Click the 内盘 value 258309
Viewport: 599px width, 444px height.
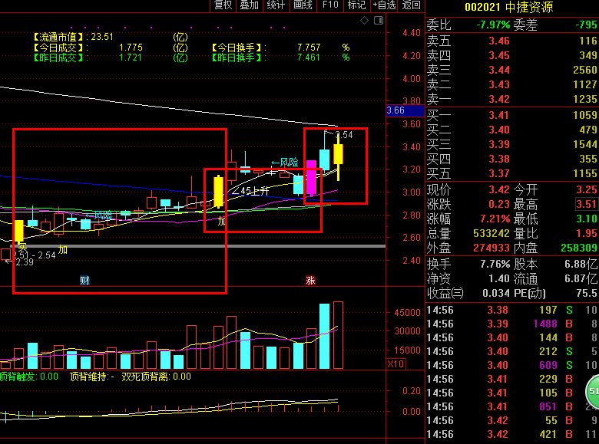pyautogui.click(x=579, y=248)
